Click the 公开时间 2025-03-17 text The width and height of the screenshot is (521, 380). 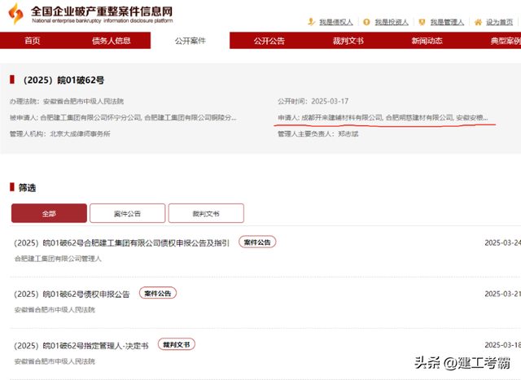coord(313,102)
